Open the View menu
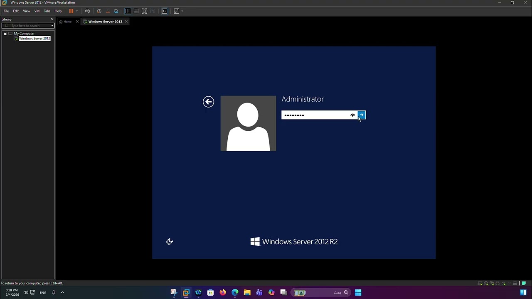 click(27, 11)
